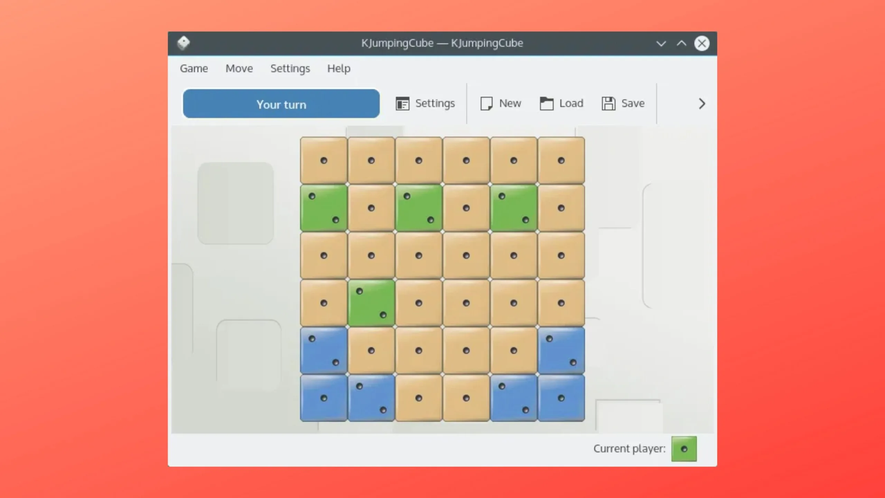This screenshot has width=885, height=498.
Task: Click the tan cube left of row-four green cube
Action: tap(324, 303)
